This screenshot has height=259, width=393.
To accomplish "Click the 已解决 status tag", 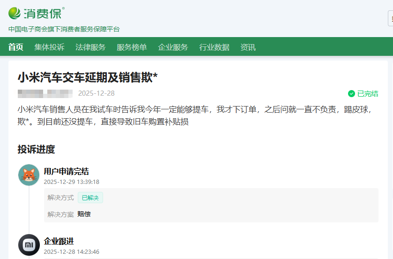I will 90,198.
